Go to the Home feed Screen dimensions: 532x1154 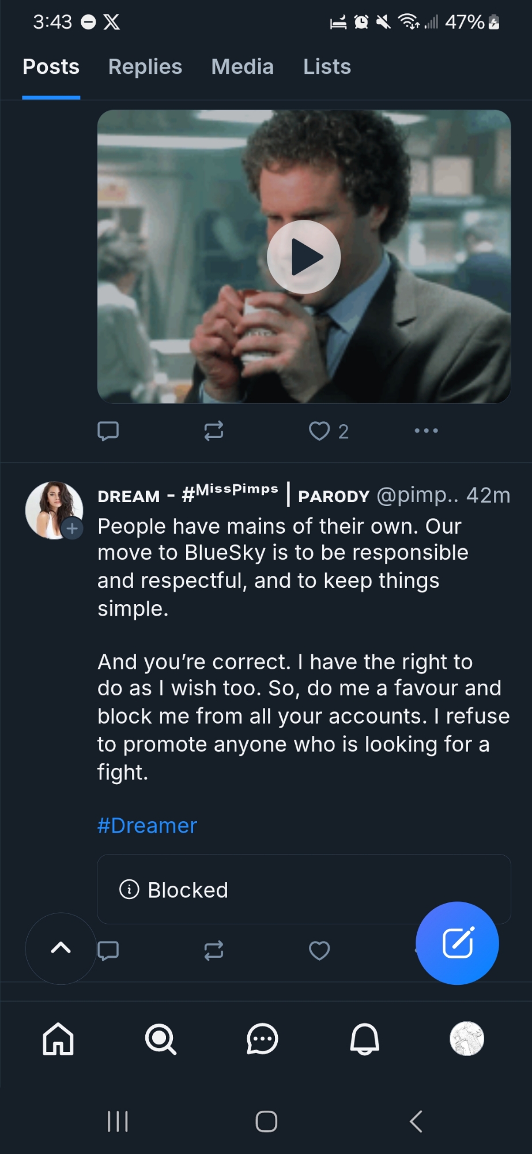58,1039
